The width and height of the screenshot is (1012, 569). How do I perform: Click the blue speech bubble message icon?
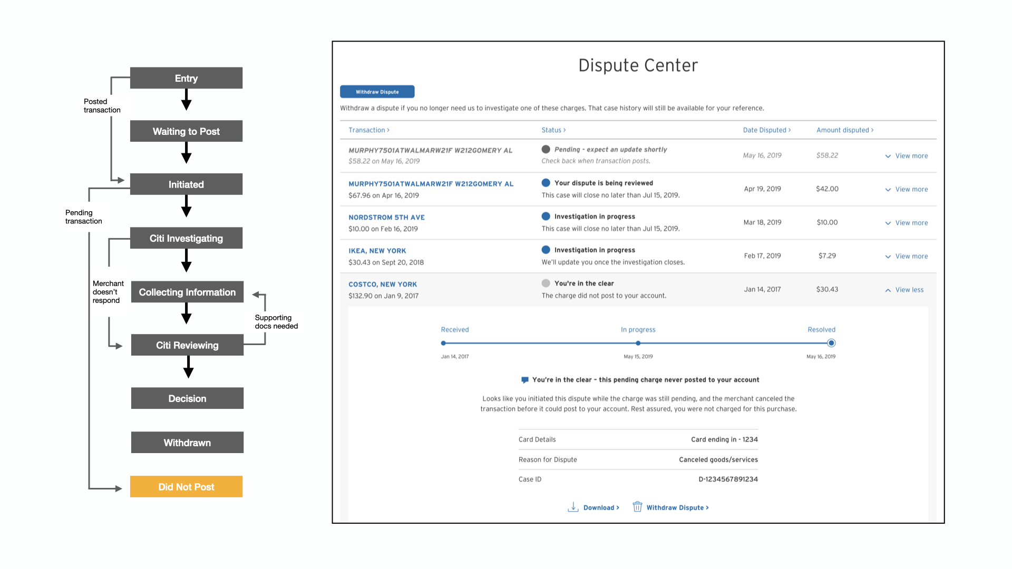coord(524,380)
